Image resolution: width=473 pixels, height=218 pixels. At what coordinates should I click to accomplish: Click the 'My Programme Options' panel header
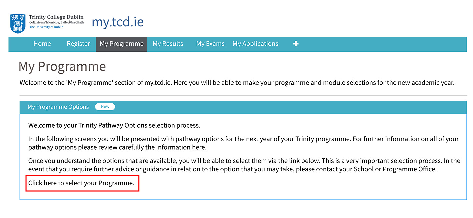243,107
